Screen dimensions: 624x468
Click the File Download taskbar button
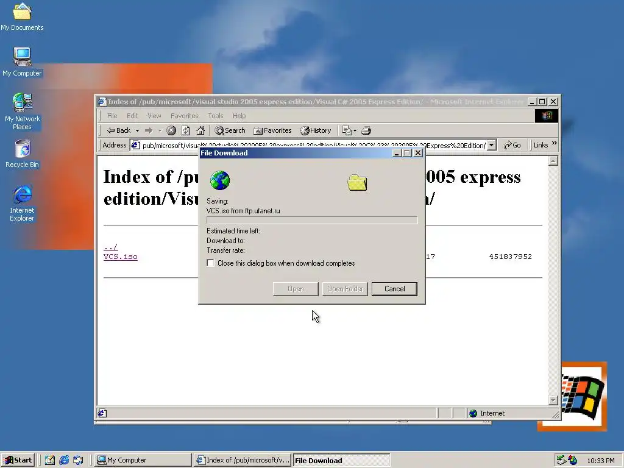tap(341, 461)
